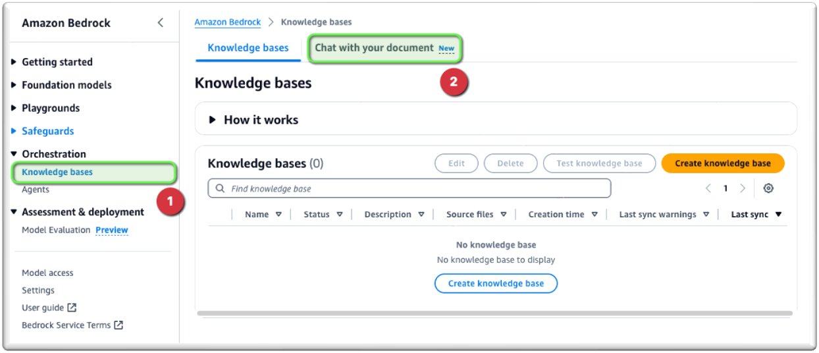Screen dimensions: 819x353
Task: Select Agents in sidebar
Action: click(36, 190)
